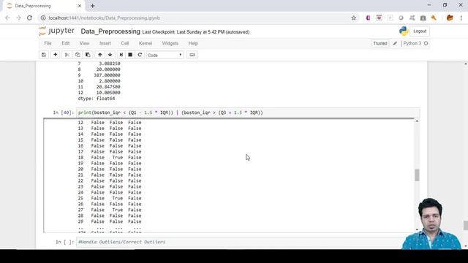The image size is (468, 263).
Task: Cut the selected cells
Action: click(67, 55)
